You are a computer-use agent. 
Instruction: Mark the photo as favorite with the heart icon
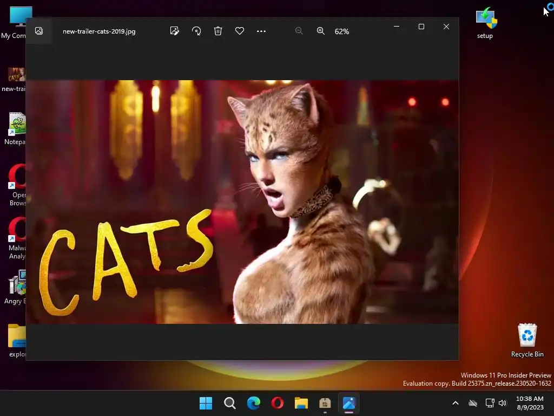240,31
